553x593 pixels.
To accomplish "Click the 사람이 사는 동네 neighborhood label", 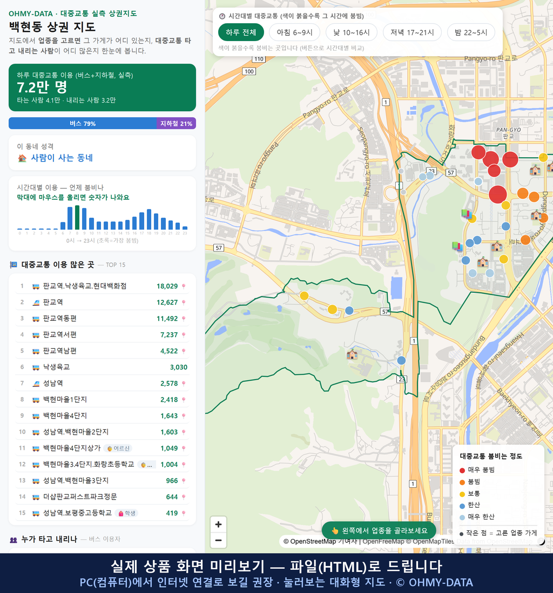I will pos(62,158).
